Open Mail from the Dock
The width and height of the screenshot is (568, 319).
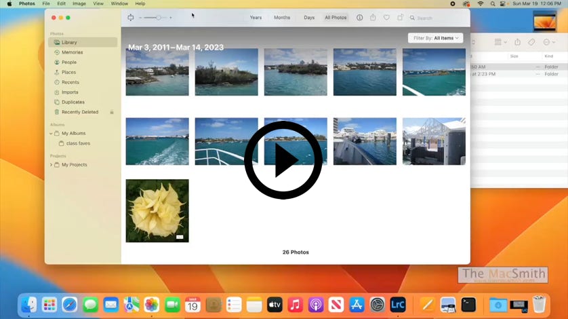tap(111, 305)
